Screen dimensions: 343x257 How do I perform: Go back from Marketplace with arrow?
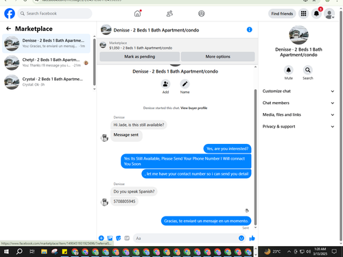click(x=8, y=29)
